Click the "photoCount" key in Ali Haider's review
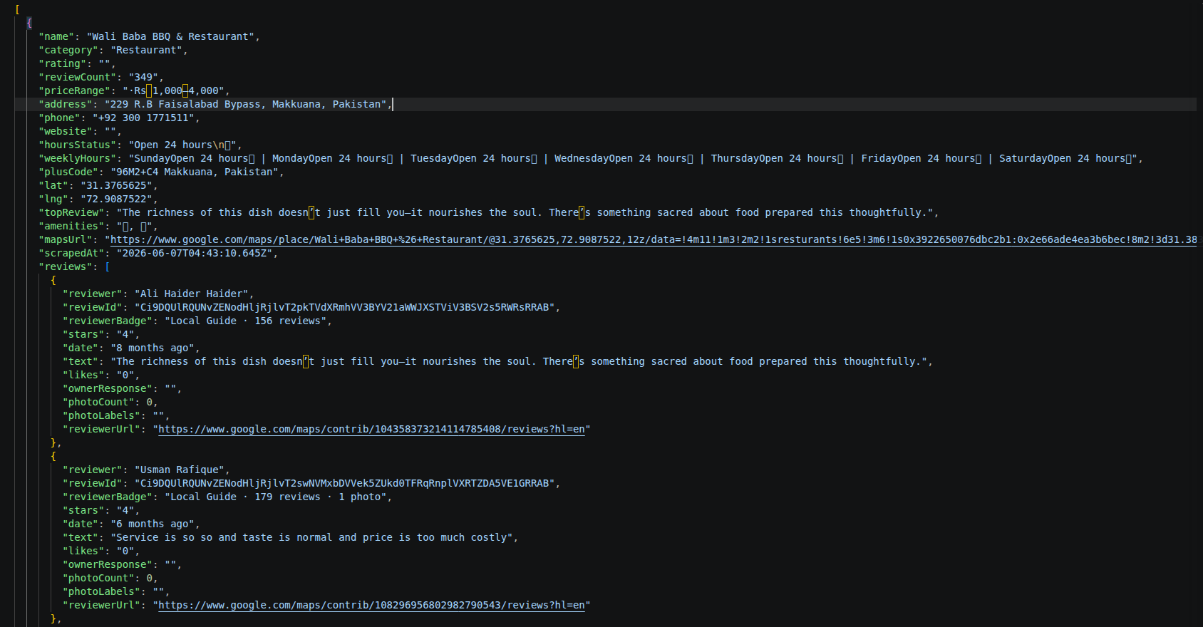This screenshot has width=1203, height=627. coord(99,402)
